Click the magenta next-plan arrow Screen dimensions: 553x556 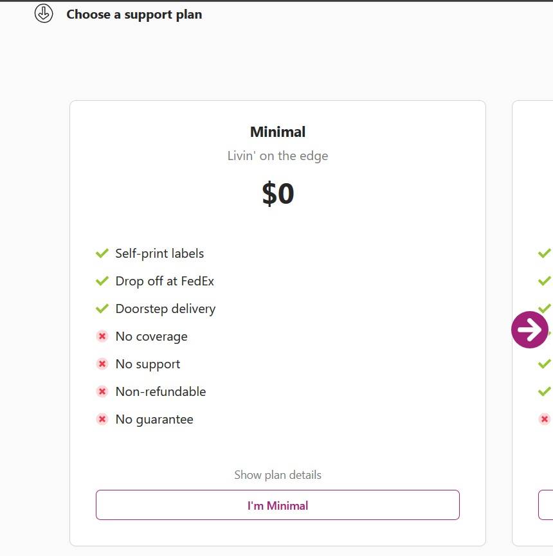click(529, 329)
